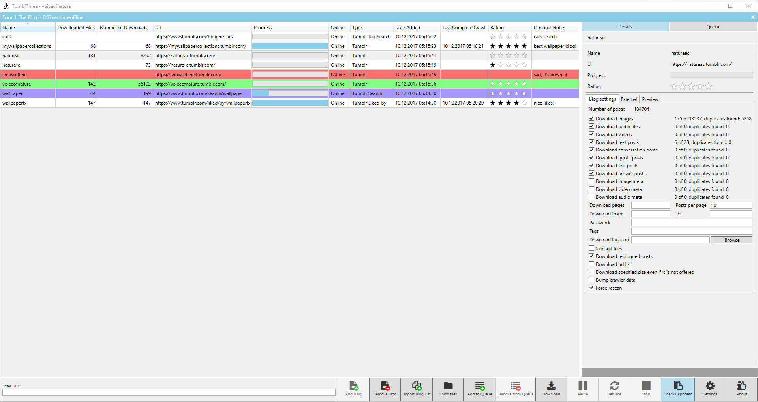This screenshot has width=758, height=402.
Task: Click Details panel Progress bar
Action: point(711,75)
